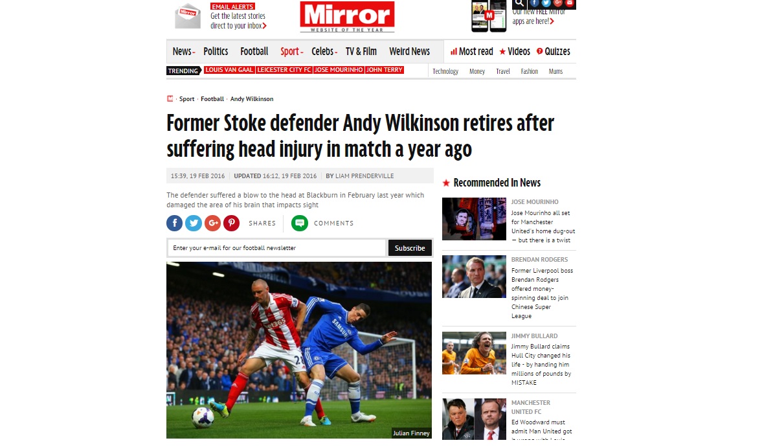Expand the Celebs dropdown menu
Image resolution: width=784 pixels, height=447 pixels.
point(324,52)
